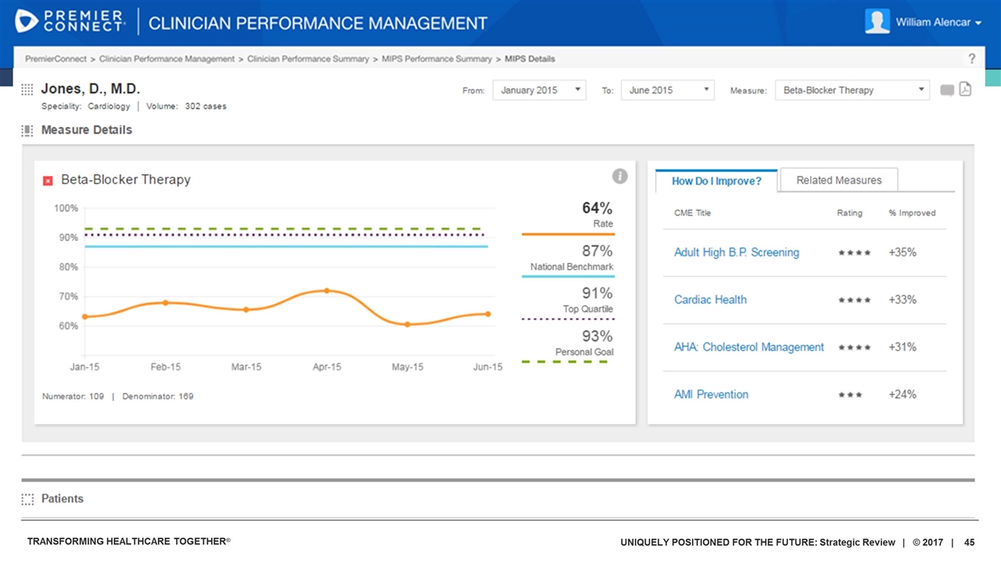Viewport: 1001px width, 563px height.
Task: Click William Alencar's user avatar
Action: pyautogui.click(x=877, y=22)
